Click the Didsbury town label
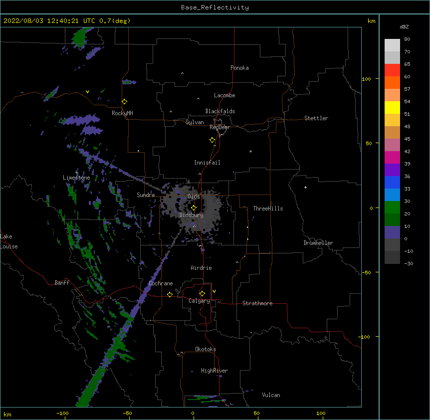The image size is (430, 420). tap(192, 215)
